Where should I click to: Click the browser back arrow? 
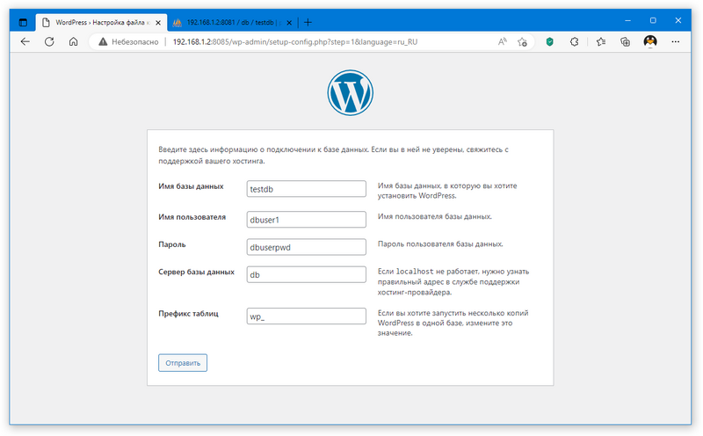(25, 41)
